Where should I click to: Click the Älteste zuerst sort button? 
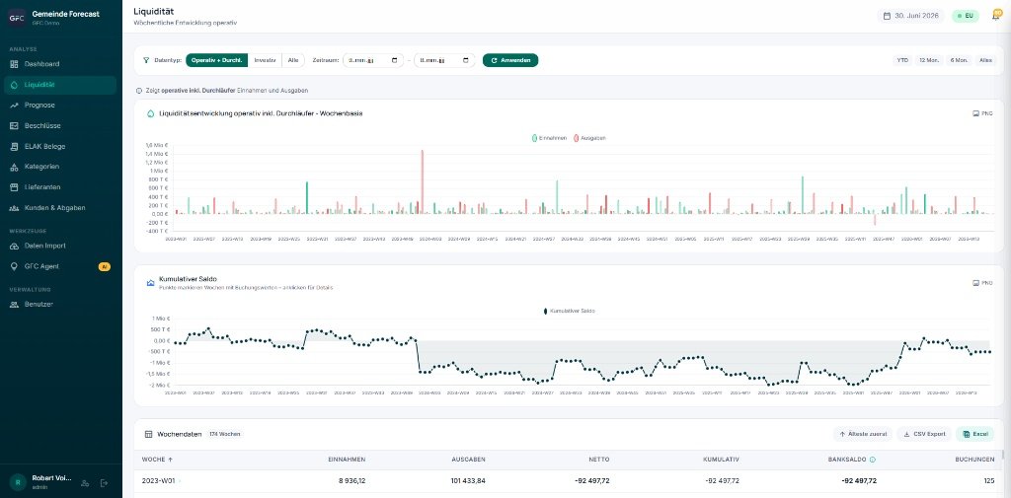pos(863,434)
